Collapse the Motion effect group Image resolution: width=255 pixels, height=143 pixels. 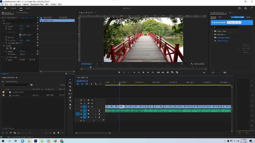tap(2, 23)
